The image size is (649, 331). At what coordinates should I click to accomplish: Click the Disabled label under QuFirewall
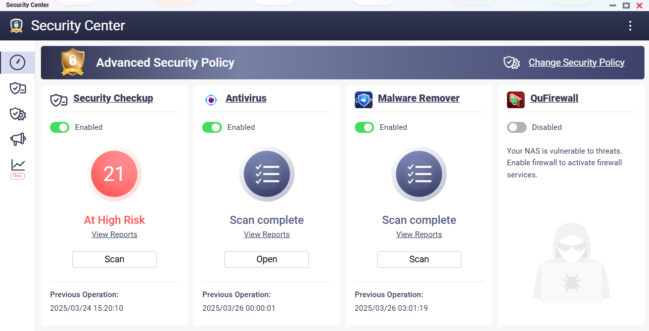[x=547, y=127]
